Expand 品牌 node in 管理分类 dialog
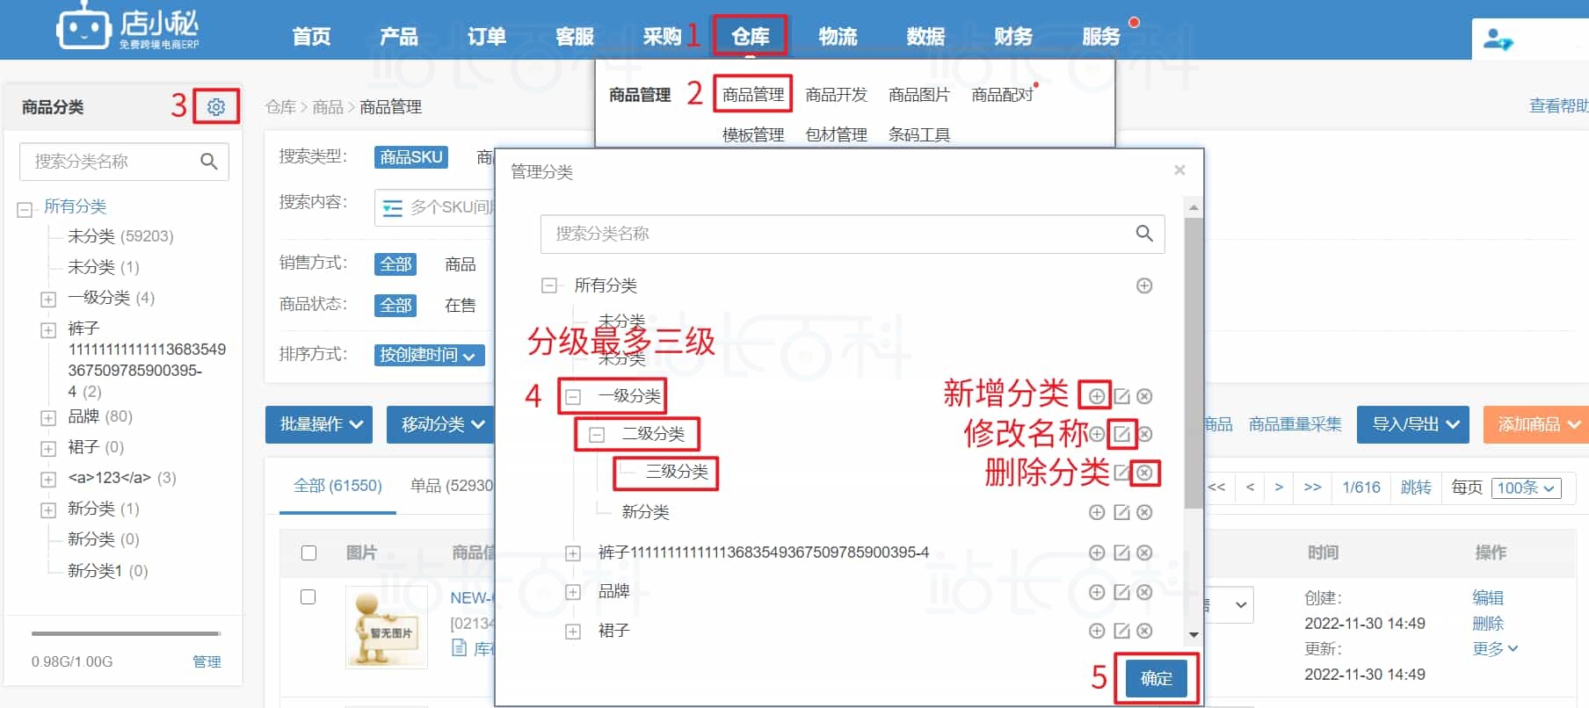This screenshot has width=1589, height=708. pyautogui.click(x=573, y=592)
